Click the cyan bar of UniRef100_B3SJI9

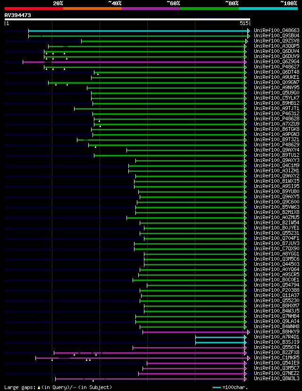tap(220, 343)
